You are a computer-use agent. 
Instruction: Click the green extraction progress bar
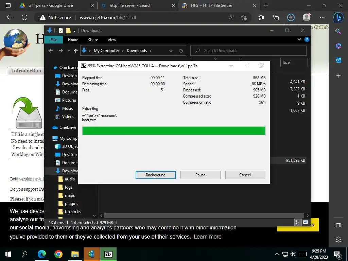click(x=174, y=131)
